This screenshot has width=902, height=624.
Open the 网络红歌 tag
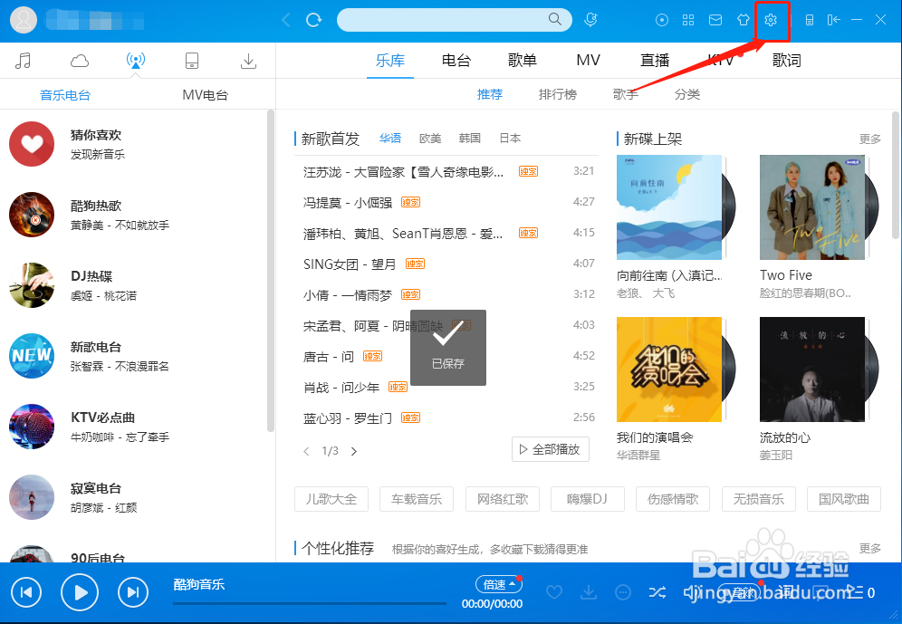tap(503, 499)
